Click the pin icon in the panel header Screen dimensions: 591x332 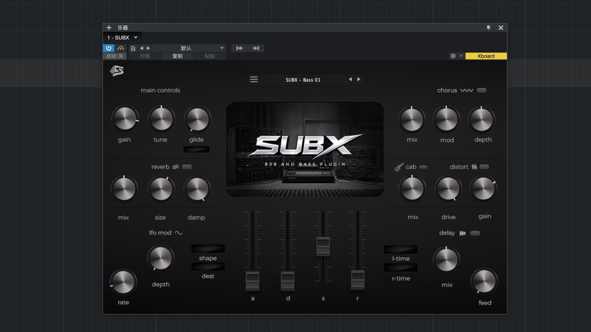489,28
